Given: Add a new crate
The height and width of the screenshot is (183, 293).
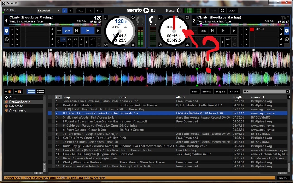Looking at the screenshot, I should click(x=8, y=92).
